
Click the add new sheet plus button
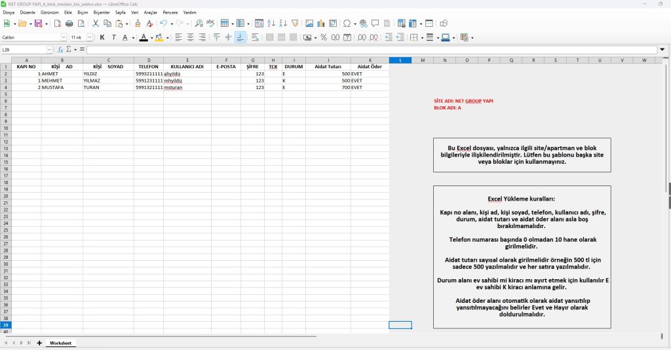(39, 343)
